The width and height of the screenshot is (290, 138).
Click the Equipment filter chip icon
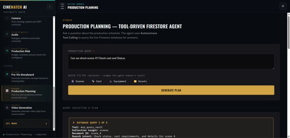[110, 81]
